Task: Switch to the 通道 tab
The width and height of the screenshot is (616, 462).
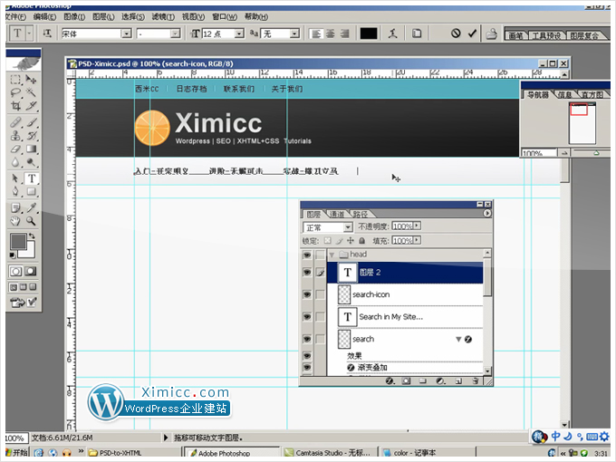Action: point(337,214)
